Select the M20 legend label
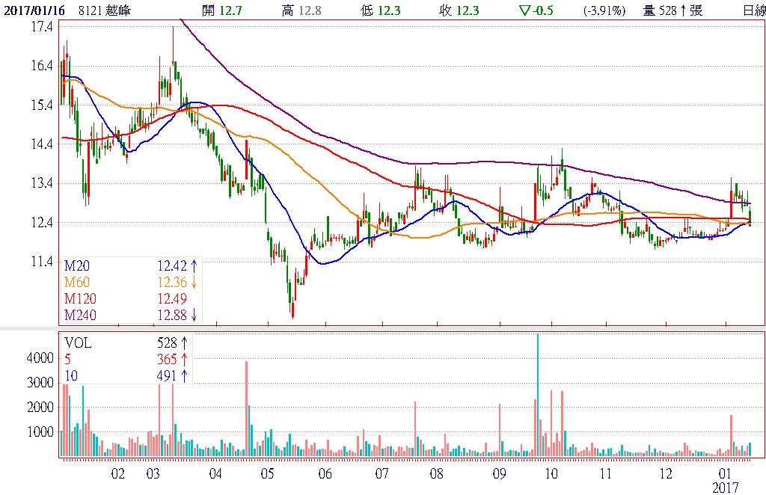The image size is (766, 495). (79, 265)
